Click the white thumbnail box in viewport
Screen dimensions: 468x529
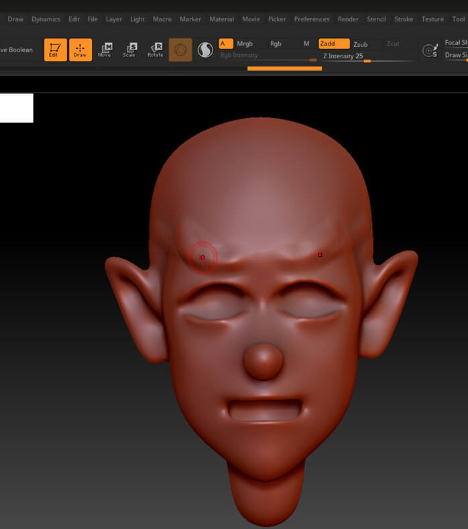17,108
